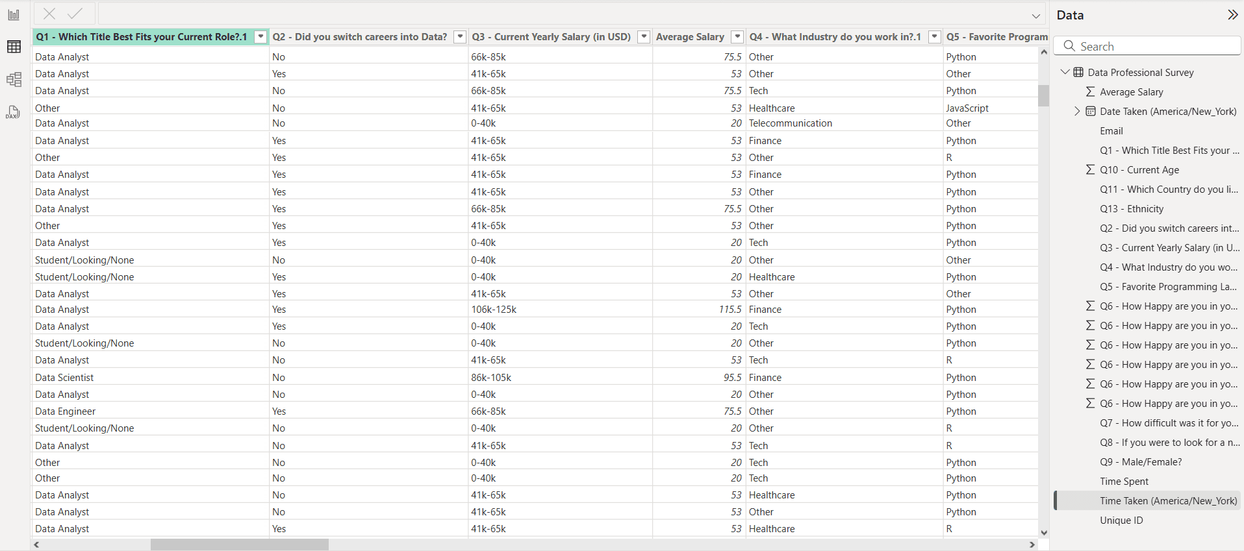Open DAX query view icon
Viewport: 1244px width, 551px height.
pos(14,112)
